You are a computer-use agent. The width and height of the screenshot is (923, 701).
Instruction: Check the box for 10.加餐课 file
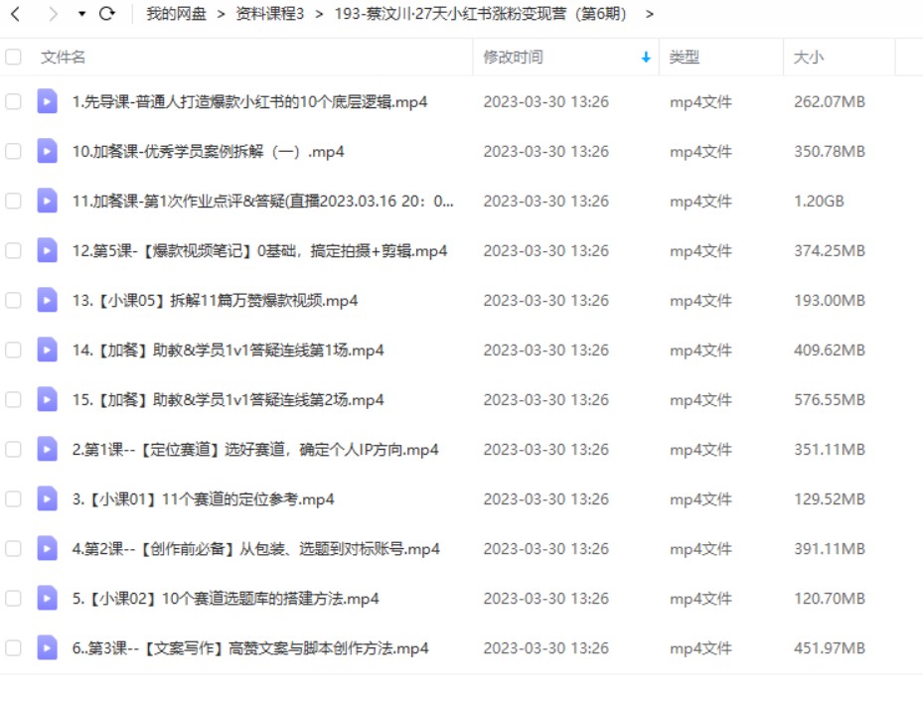click(13, 151)
